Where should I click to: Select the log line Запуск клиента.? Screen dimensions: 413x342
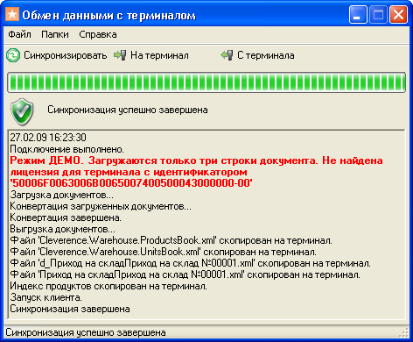[x=45, y=297]
